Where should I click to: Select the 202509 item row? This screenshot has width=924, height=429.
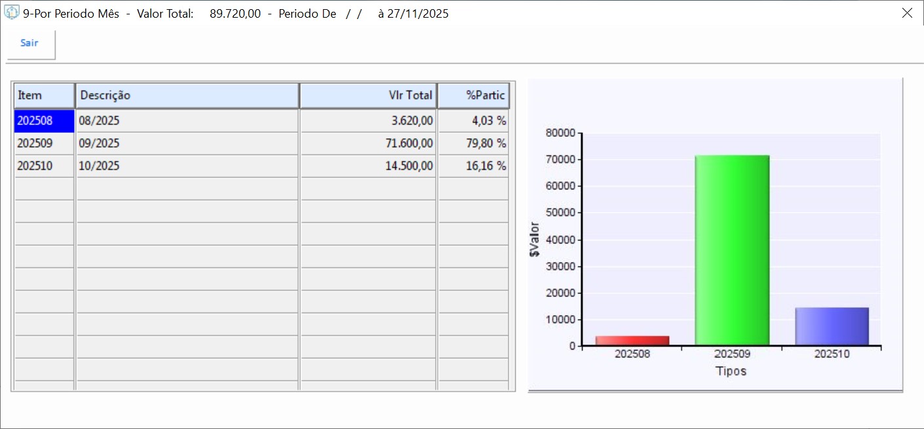[x=44, y=143]
